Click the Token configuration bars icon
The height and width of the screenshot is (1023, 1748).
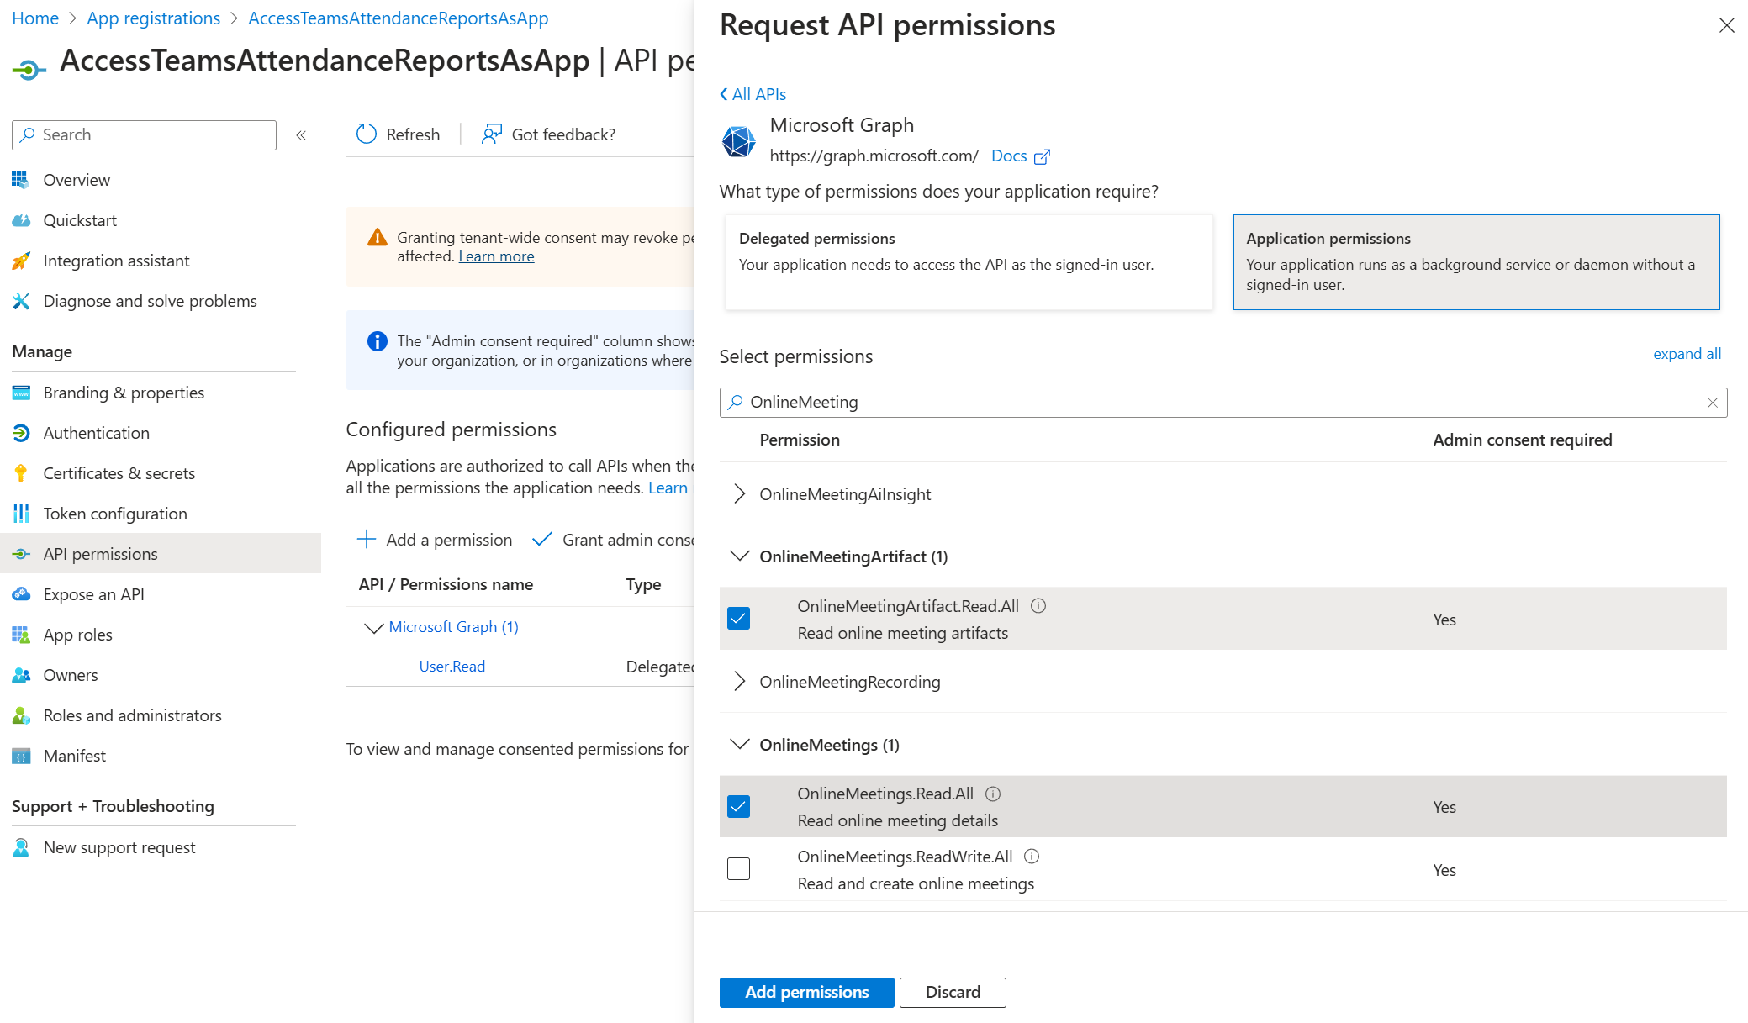[21, 514]
